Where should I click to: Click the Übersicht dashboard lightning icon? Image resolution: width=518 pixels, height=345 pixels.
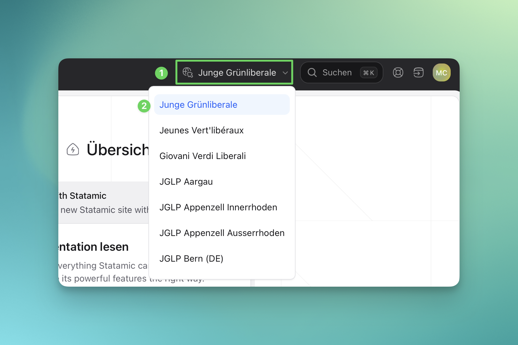[x=73, y=149]
